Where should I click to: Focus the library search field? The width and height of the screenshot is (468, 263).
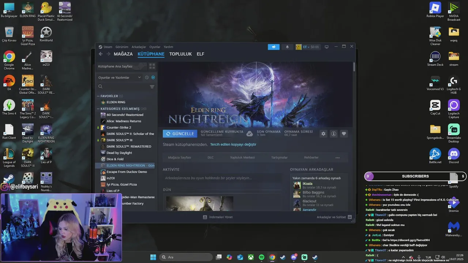tap(122, 87)
